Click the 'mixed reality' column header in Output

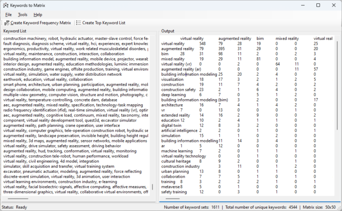click(287, 39)
